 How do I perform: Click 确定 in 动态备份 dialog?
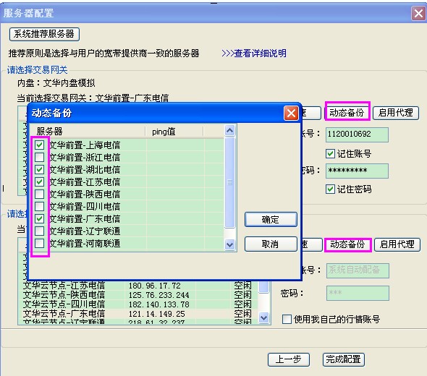point(271,220)
